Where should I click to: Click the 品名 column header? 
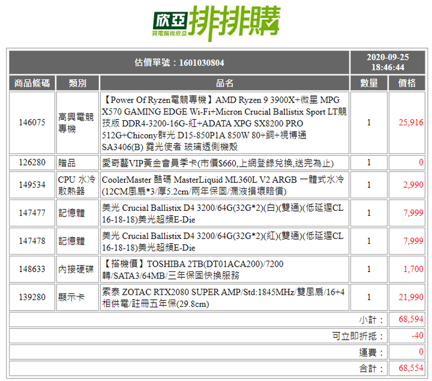[x=224, y=83]
